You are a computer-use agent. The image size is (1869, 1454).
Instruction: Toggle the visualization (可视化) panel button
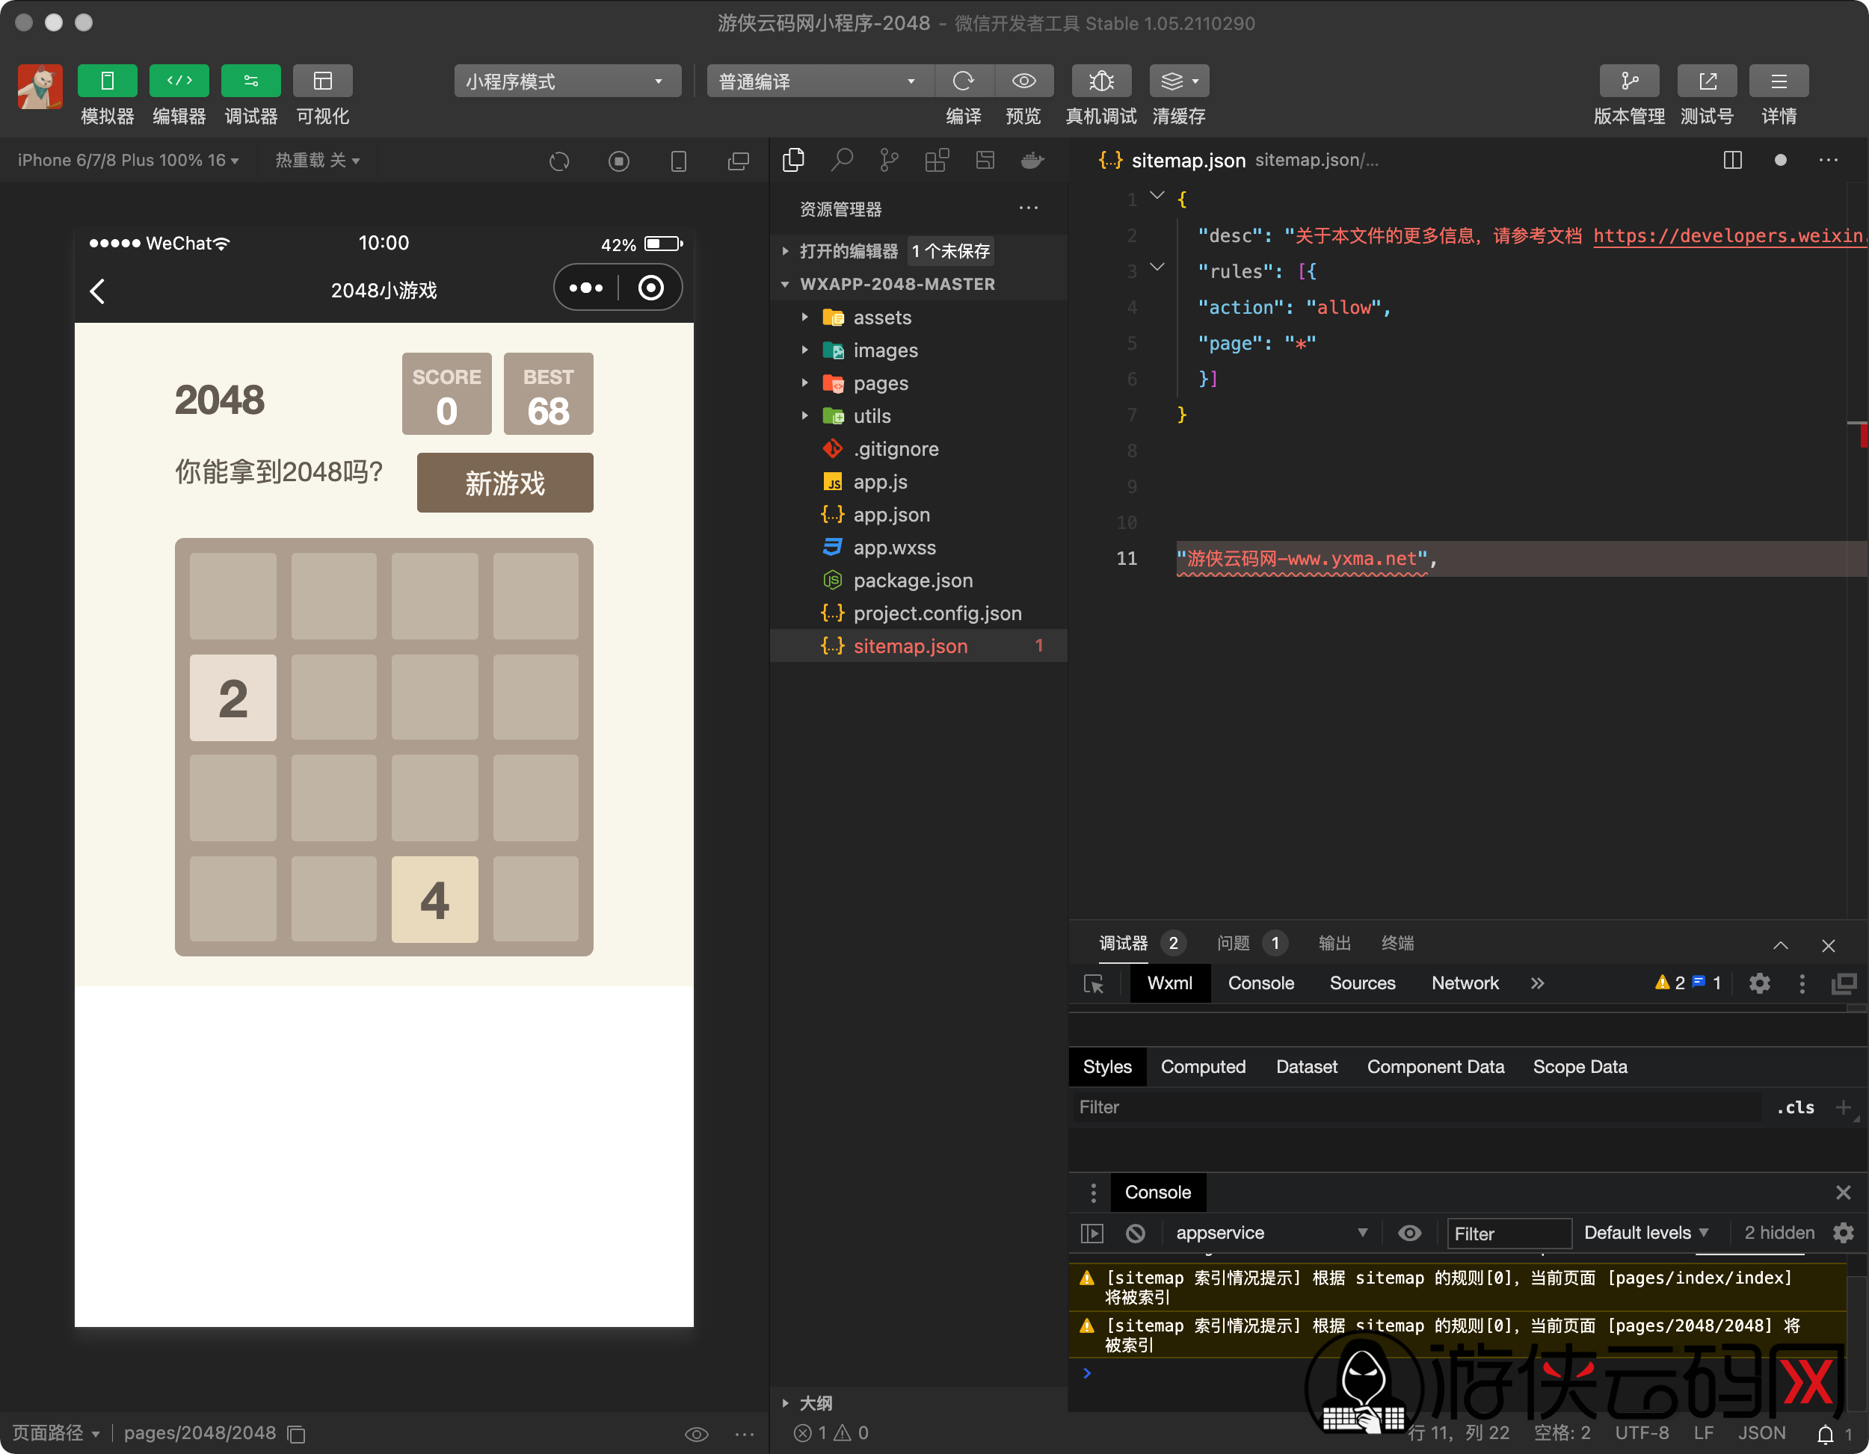[x=323, y=81]
